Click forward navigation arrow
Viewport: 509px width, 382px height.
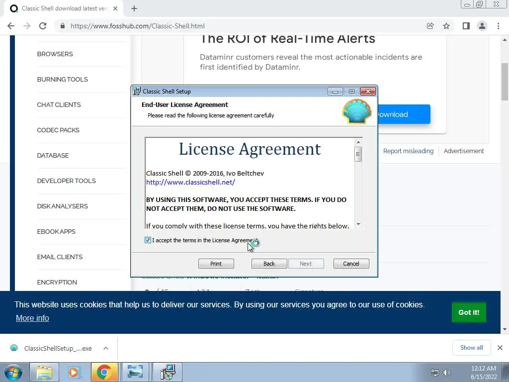pyautogui.click(x=27, y=26)
